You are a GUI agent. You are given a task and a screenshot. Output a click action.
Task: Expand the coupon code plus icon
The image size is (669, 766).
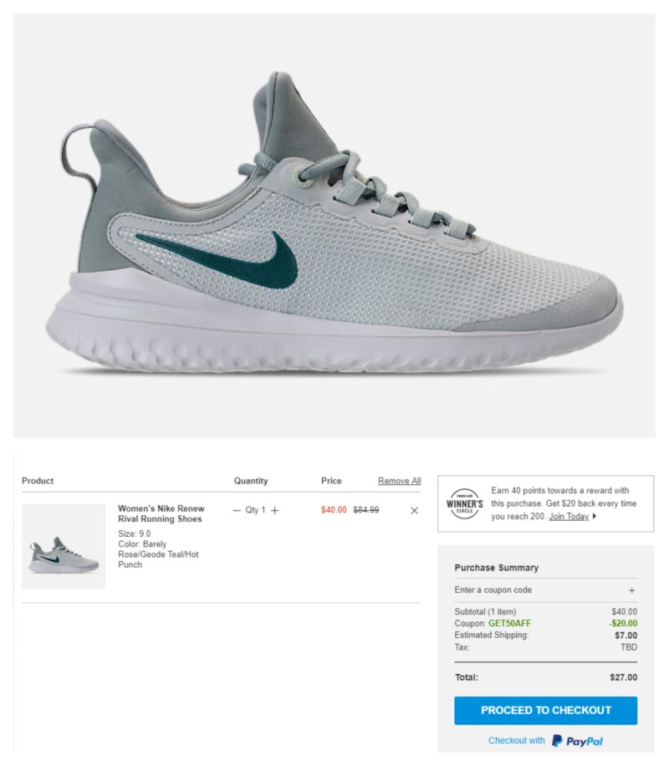631,590
